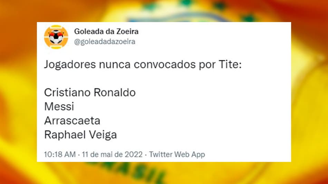
Task: Click the soccer ball inside the avatar
Action: [x=56, y=38]
